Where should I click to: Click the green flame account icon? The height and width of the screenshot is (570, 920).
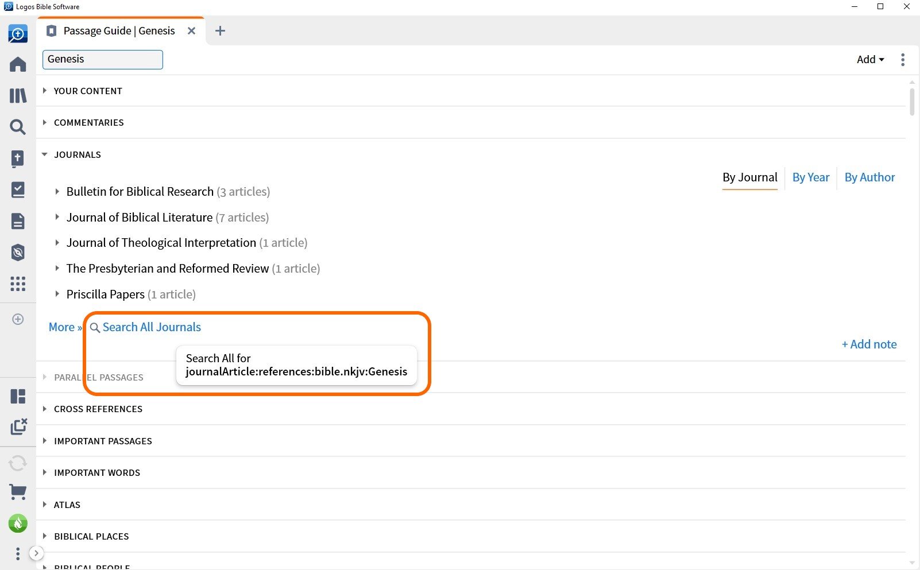[x=18, y=523]
